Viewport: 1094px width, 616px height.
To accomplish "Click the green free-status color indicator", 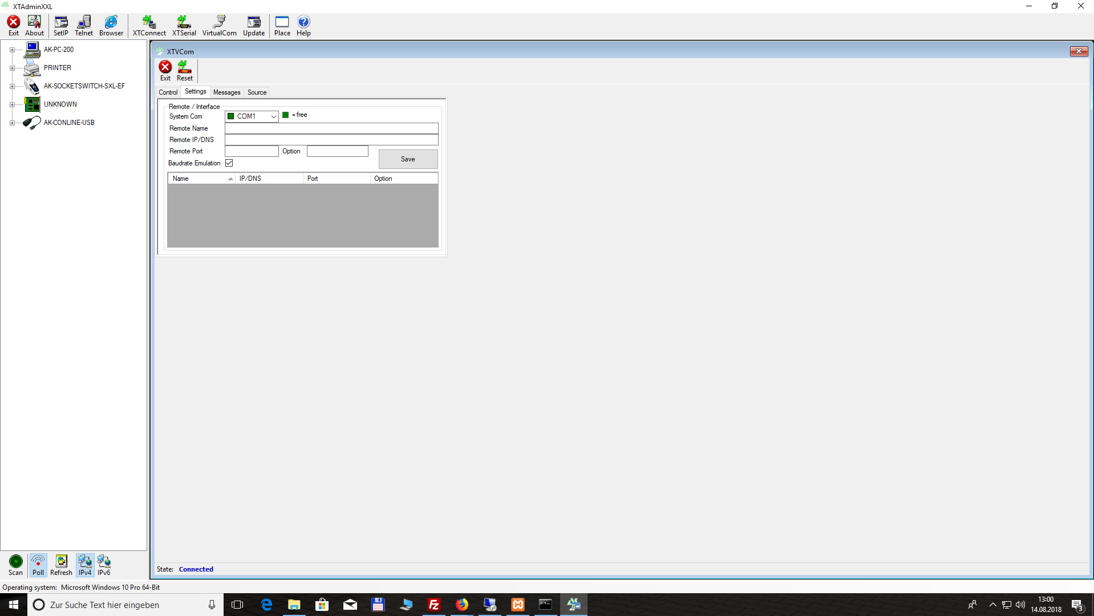I will tap(286, 115).
